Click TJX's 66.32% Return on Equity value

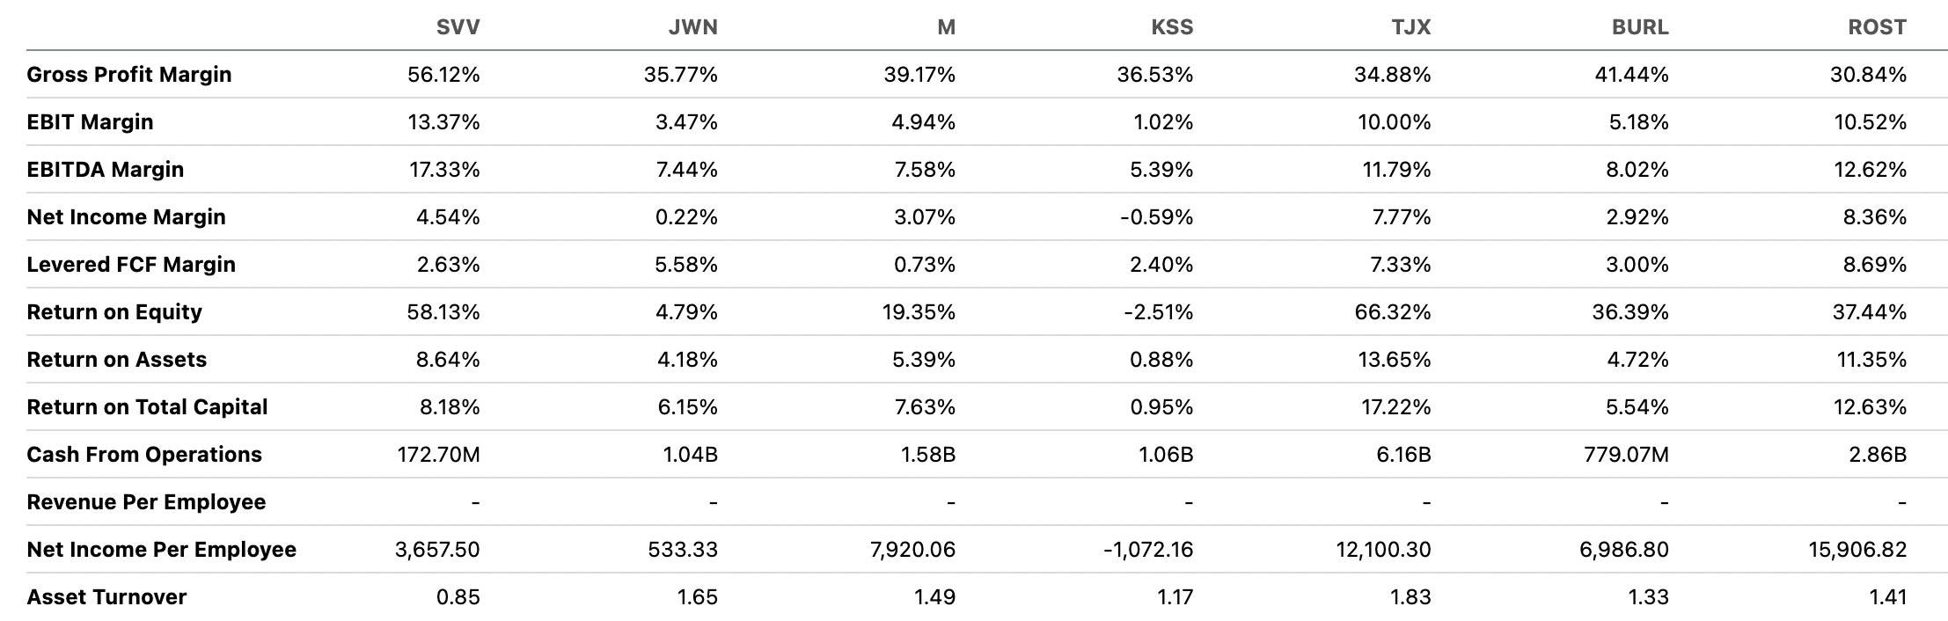(x=1392, y=312)
